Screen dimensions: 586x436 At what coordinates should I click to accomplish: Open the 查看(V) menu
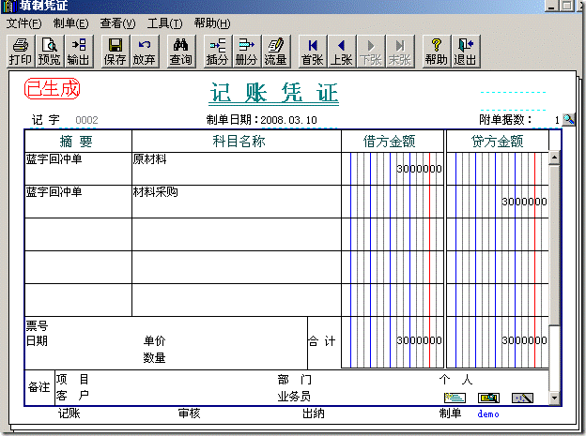coord(117,23)
